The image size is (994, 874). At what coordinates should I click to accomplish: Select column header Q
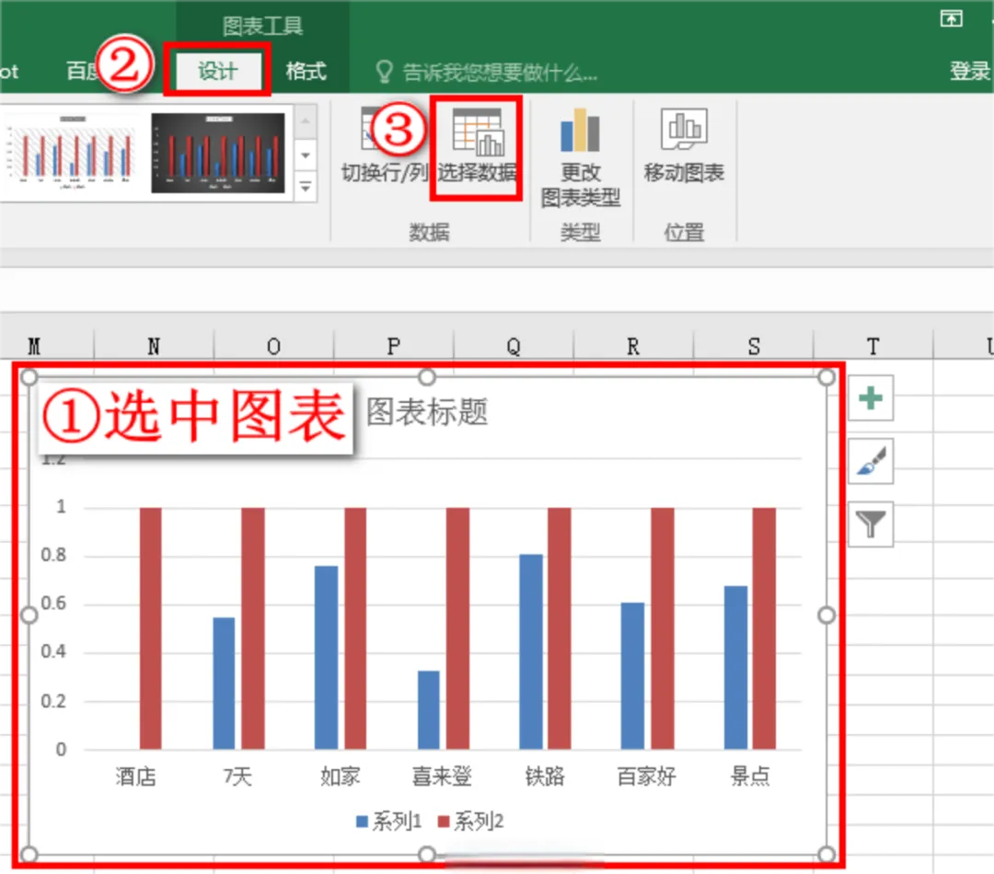(x=514, y=346)
